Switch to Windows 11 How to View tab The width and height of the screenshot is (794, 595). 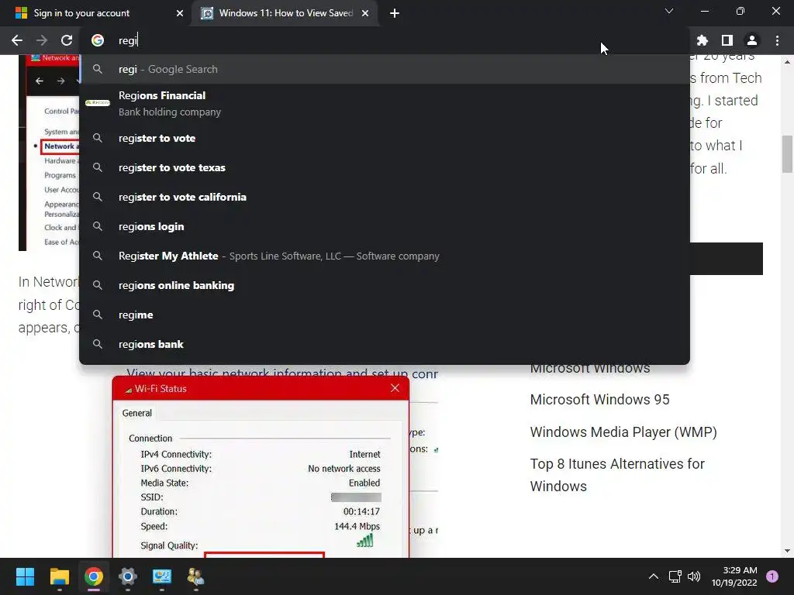286,13
